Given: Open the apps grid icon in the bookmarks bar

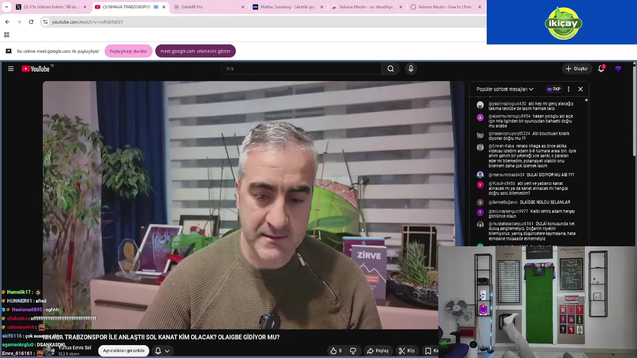Looking at the screenshot, I should (6, 35).
